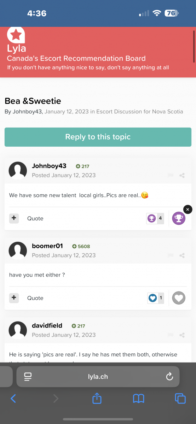Open Safari page settings menu in address bar
The width and height of the screenshot is (196, 424).
tap(28, 377)
